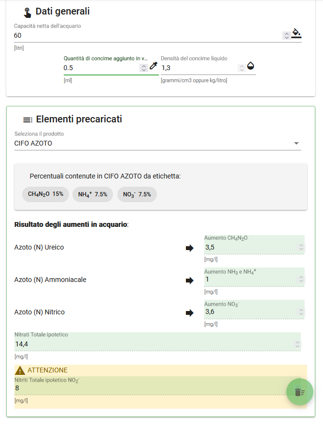
Task: Click the Nitrati Totale ipotetico field
Action: 158,341
